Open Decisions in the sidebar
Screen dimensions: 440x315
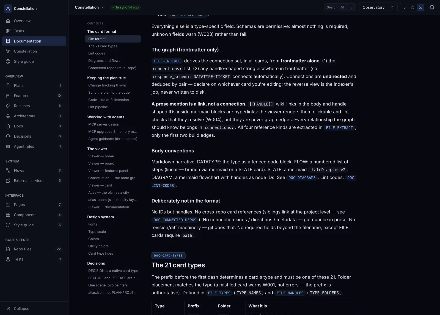[34, 136]
